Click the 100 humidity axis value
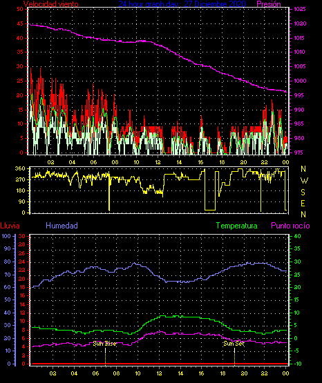The width and height of the screenshot is (322, 383). [x=6, y=236]
